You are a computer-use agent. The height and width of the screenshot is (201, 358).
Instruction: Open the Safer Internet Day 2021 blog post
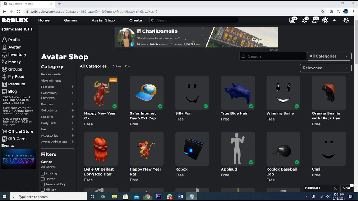[x=17, y=121]
